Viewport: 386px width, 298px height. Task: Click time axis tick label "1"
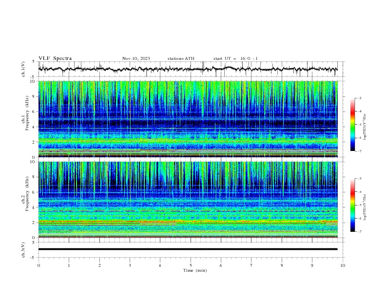pyautogui.click(x=69, y=265)
